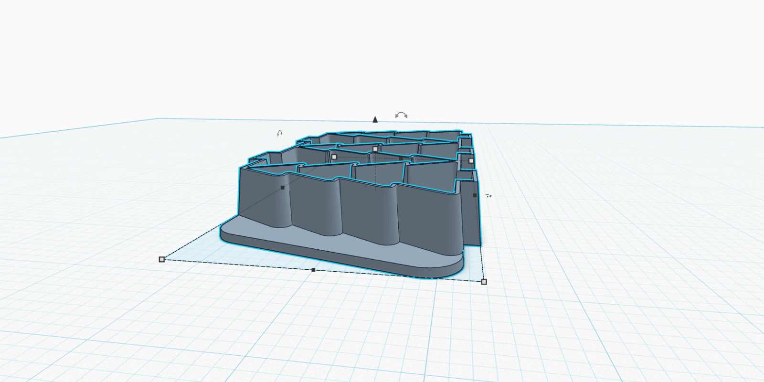764x382 pixels.
Task: Click the black midpoint handle on the left edge
Action: (283, 188)
